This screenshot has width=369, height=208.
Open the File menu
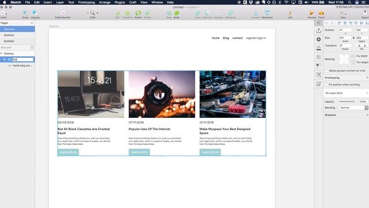tap(28, 2)
